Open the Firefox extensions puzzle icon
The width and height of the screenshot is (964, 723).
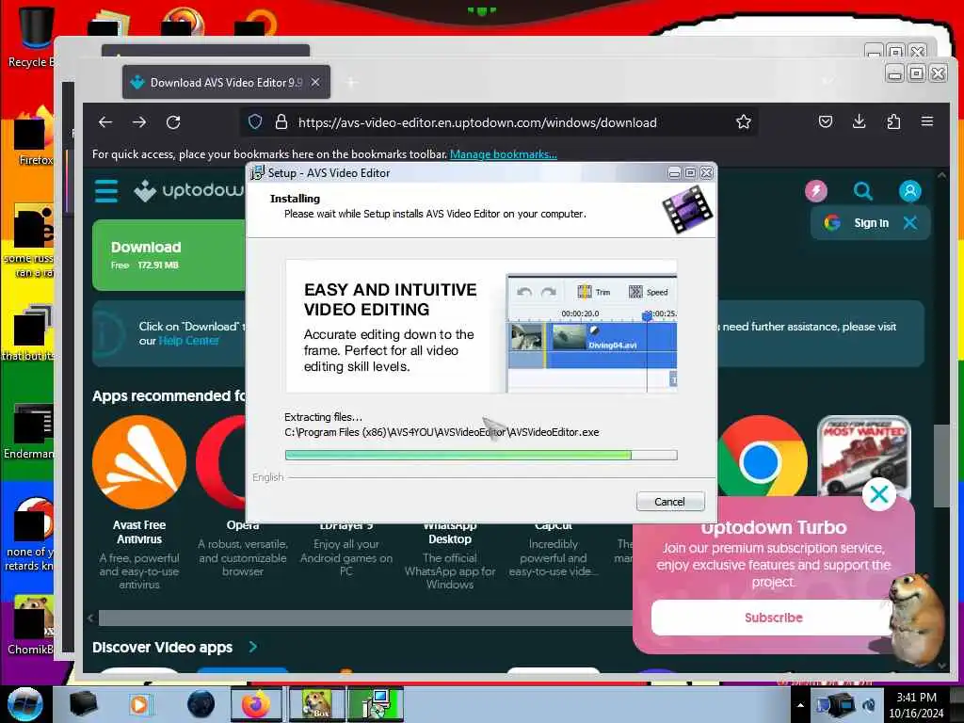click(x=893, y=121)
